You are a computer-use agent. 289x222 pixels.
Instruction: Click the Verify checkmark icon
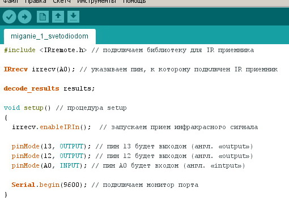click(9, 17)
